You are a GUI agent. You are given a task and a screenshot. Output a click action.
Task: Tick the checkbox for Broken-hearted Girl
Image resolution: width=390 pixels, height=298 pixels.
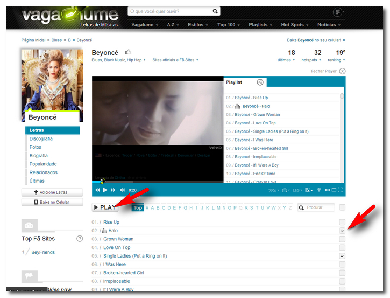(x=342, y=273)
